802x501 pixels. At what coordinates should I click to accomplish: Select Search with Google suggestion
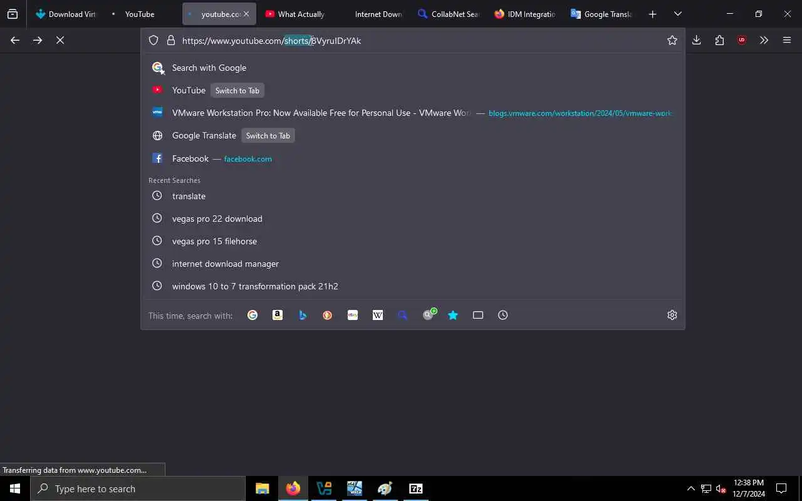tap(413, 68)
